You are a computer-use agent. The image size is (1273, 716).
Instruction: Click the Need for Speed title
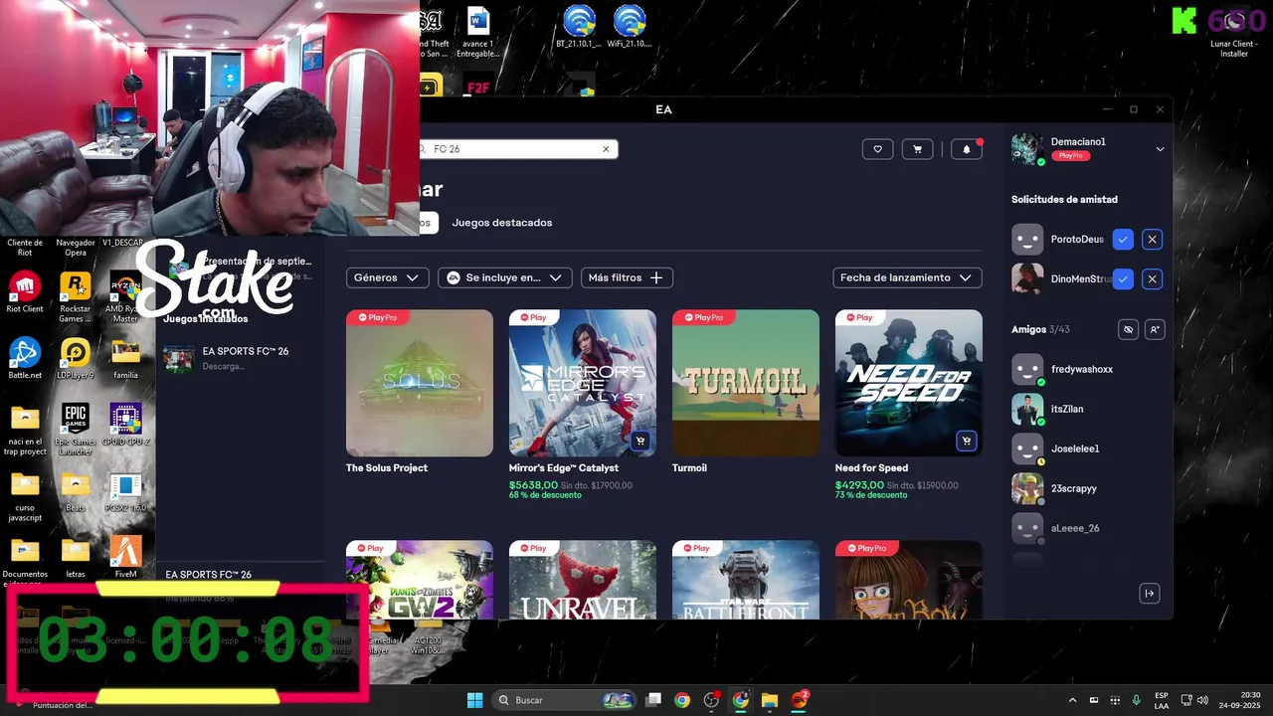point(871,468)
